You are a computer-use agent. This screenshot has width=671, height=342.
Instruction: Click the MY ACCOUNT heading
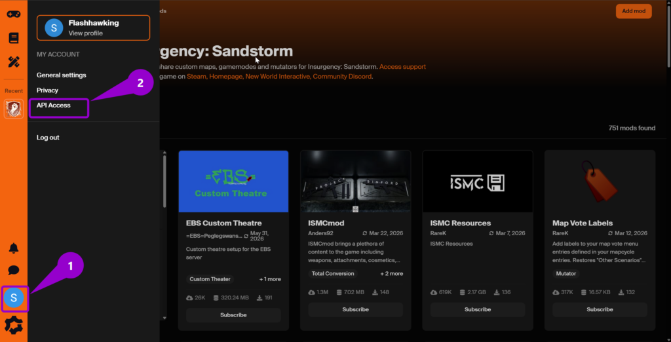(x=58, y=54)
